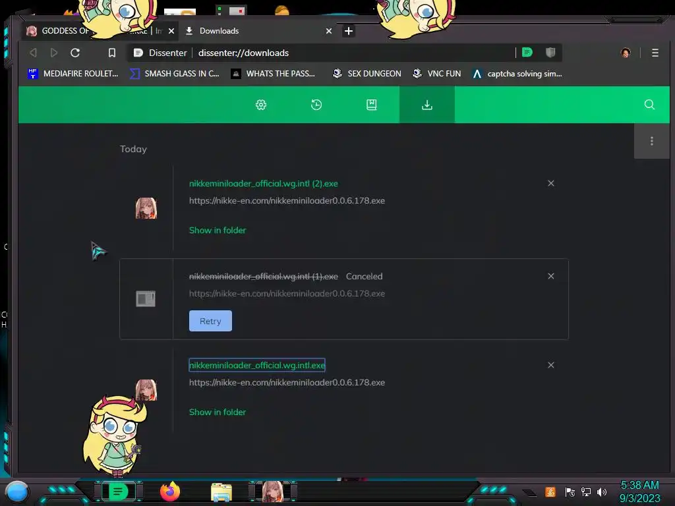
Task: Select the Downloads tray icon tab
Action: click(x=427, y=105)
